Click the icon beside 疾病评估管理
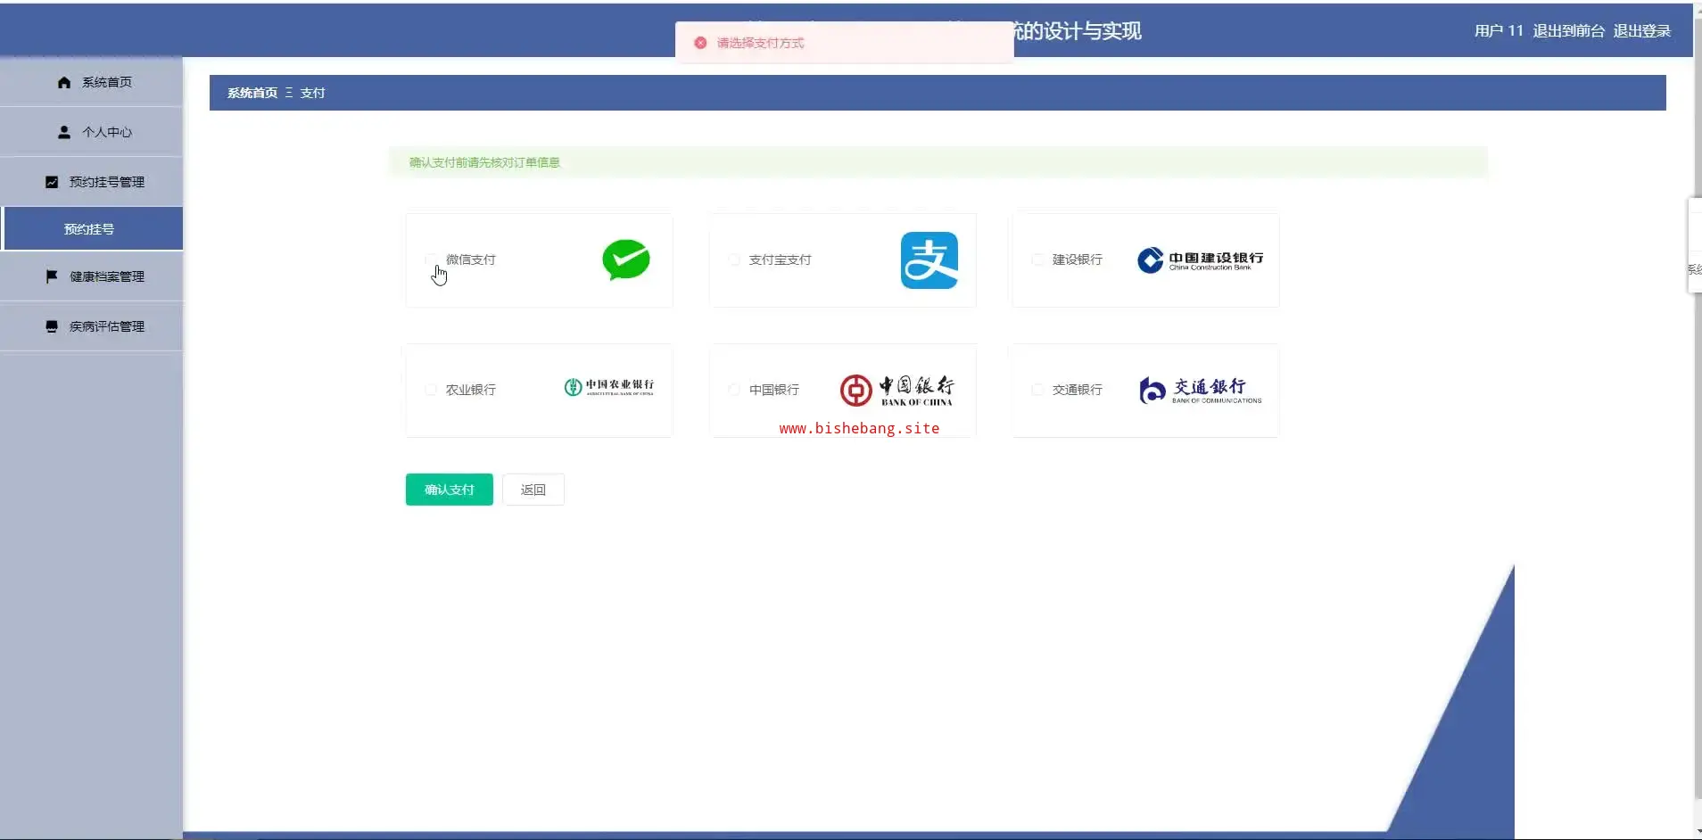This screenshot has width=1702, height=840. pos(52,326)
